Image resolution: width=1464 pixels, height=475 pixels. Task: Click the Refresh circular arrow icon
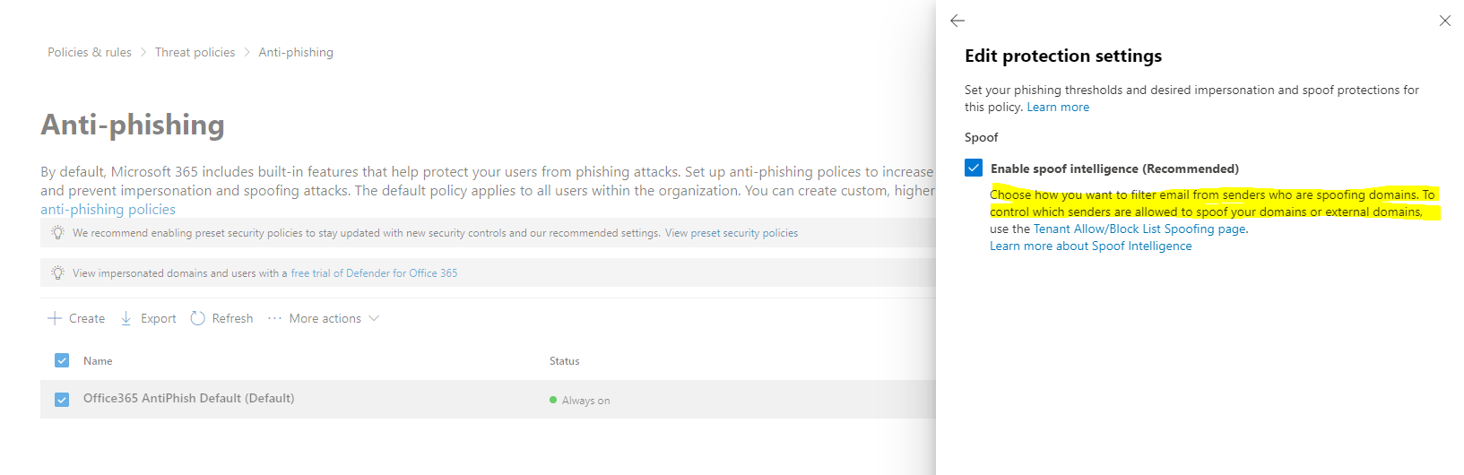tap(198, 318)
